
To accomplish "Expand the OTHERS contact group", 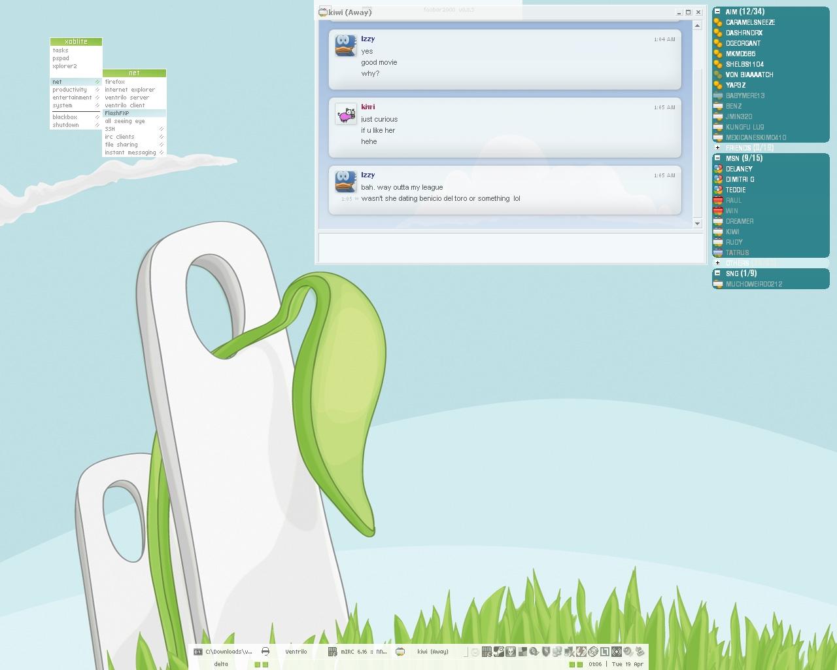I will point(717,263).
